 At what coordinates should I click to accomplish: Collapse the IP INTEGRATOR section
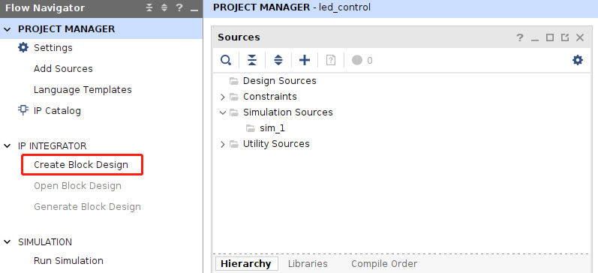click(8, 146)
